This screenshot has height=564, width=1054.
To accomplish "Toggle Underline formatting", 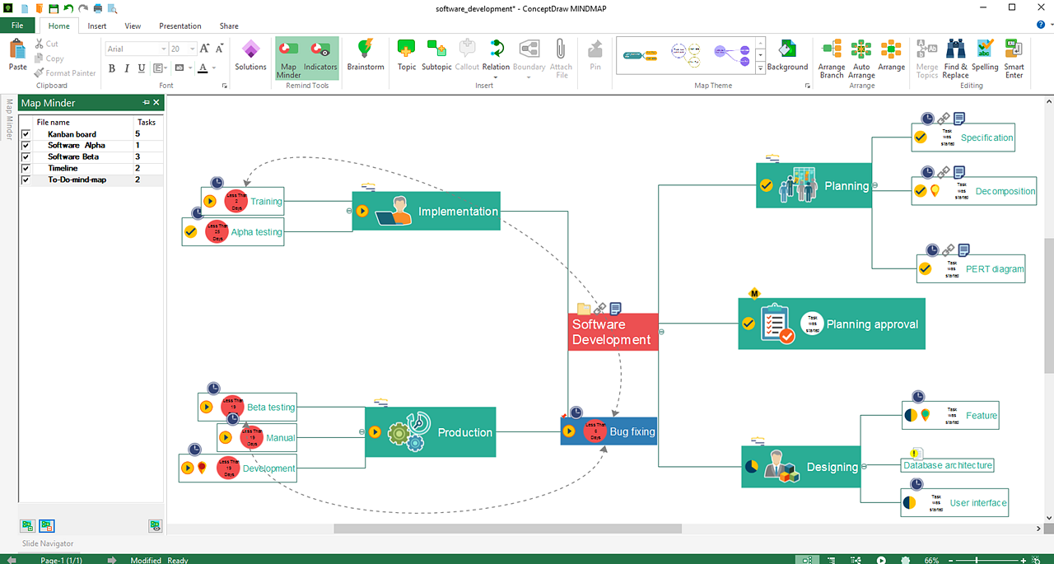I will click(142, 68).
